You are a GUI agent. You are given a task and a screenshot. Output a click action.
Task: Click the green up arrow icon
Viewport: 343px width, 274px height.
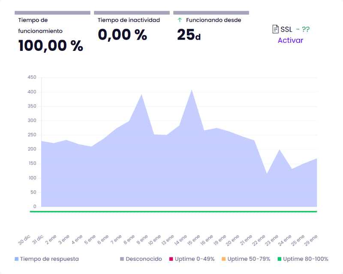pyautogui.click(x=180, y=20)
